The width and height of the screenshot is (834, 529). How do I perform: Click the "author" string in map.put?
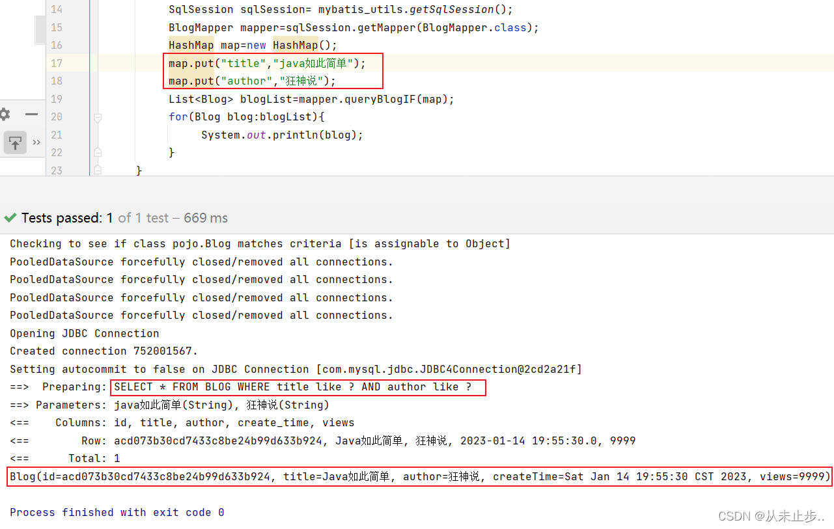pos(247,81)
